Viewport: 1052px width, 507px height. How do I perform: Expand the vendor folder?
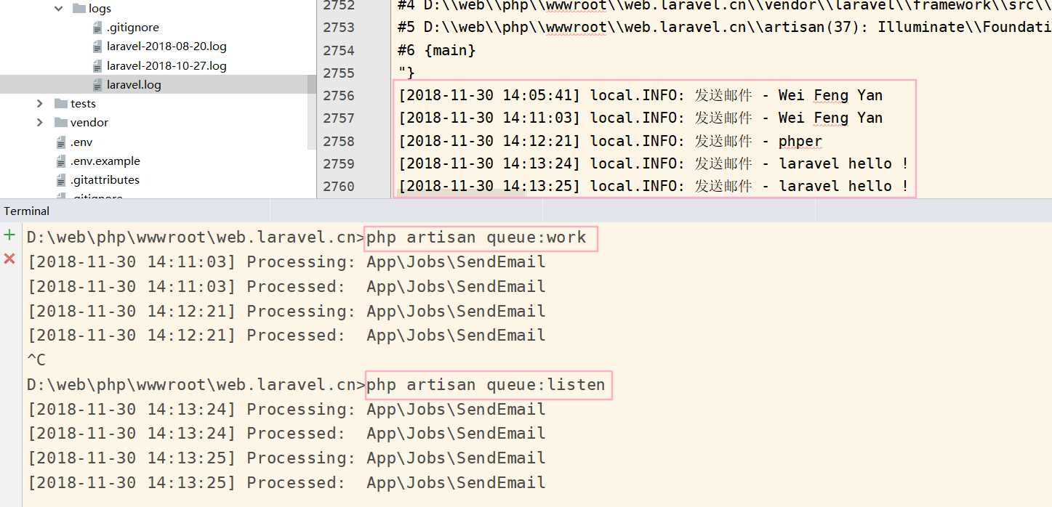(40, 123)
